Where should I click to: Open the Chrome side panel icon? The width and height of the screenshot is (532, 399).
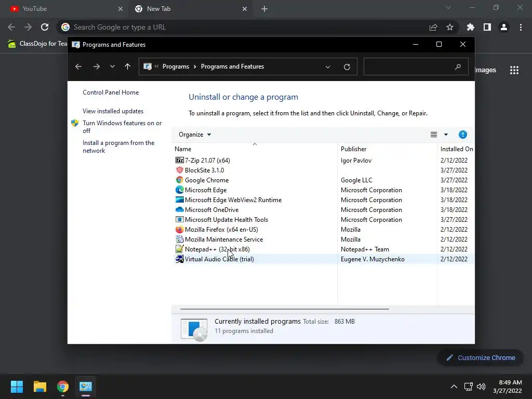[x=487, y=27]
